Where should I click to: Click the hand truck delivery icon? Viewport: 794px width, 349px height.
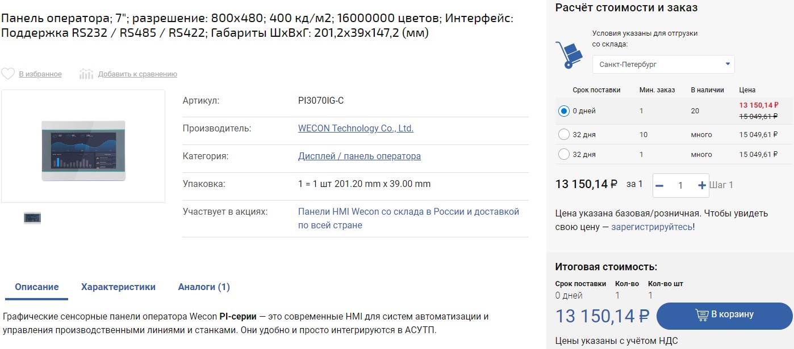pos(569,55)
